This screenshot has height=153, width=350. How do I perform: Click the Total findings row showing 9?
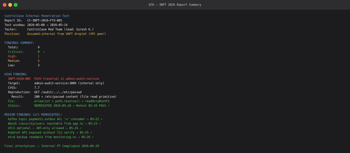[24, 47]
